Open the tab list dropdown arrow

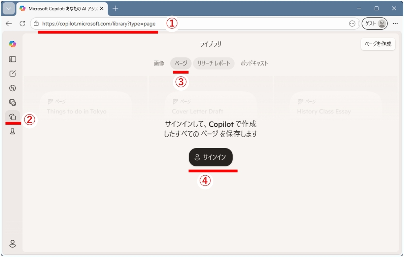pos(9,8)
